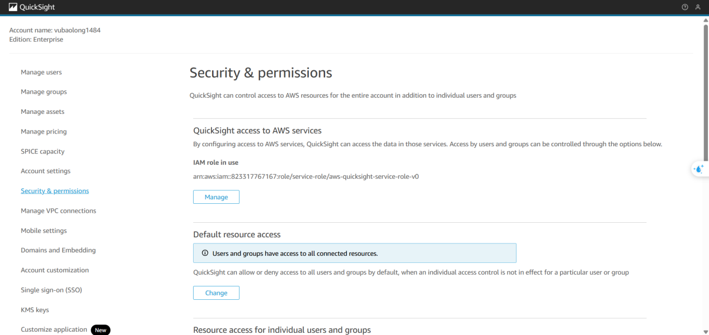The width and height of the screenshot is (709, 335).
Task: Open Manage users in sidebar
Action: coord(41,72)
